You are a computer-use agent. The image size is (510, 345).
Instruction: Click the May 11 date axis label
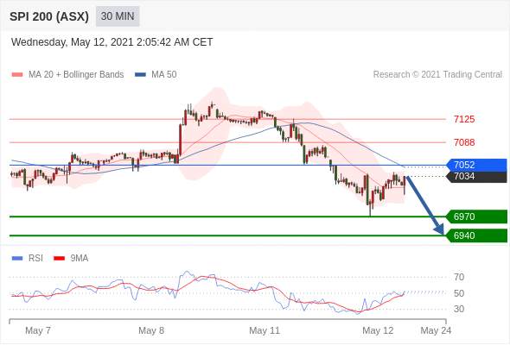[265, 330]
